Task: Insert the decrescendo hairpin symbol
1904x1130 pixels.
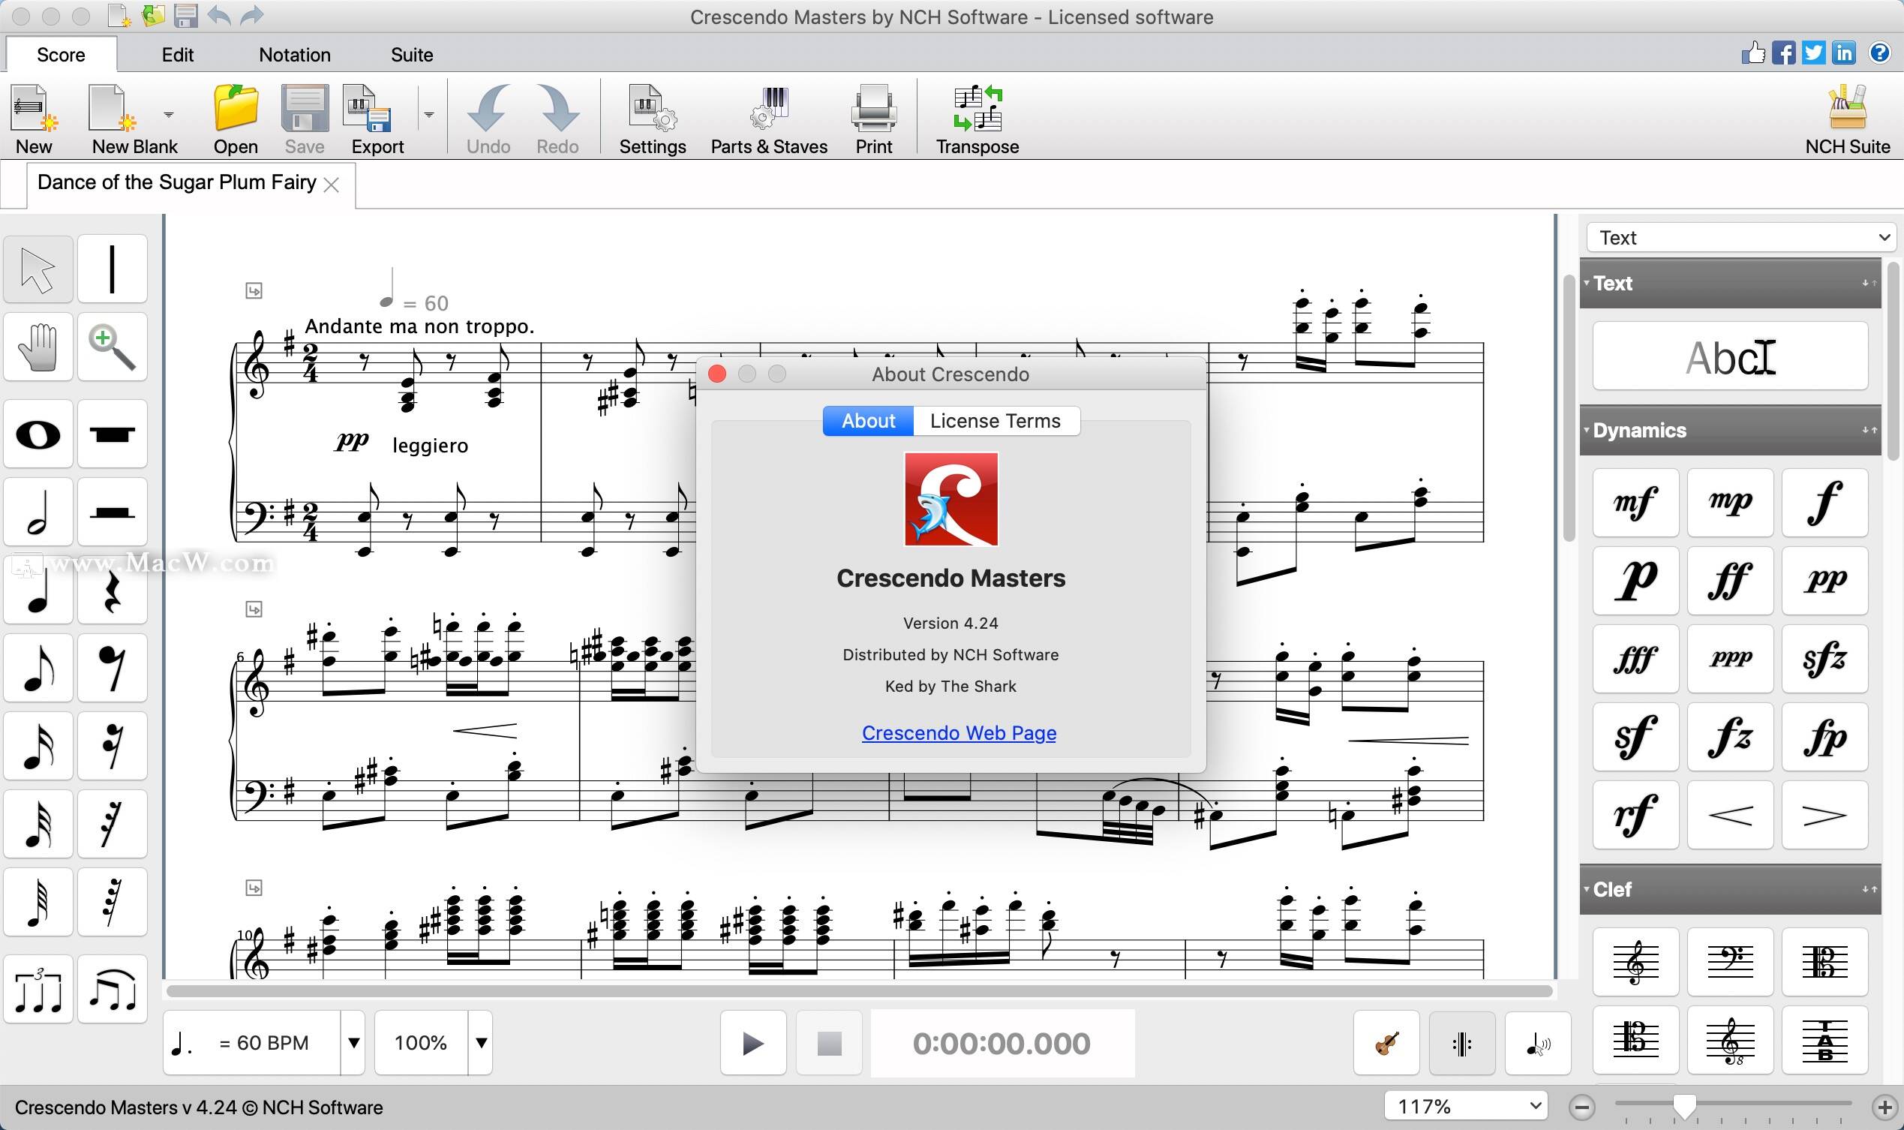Action: [x=1824, y=815]
